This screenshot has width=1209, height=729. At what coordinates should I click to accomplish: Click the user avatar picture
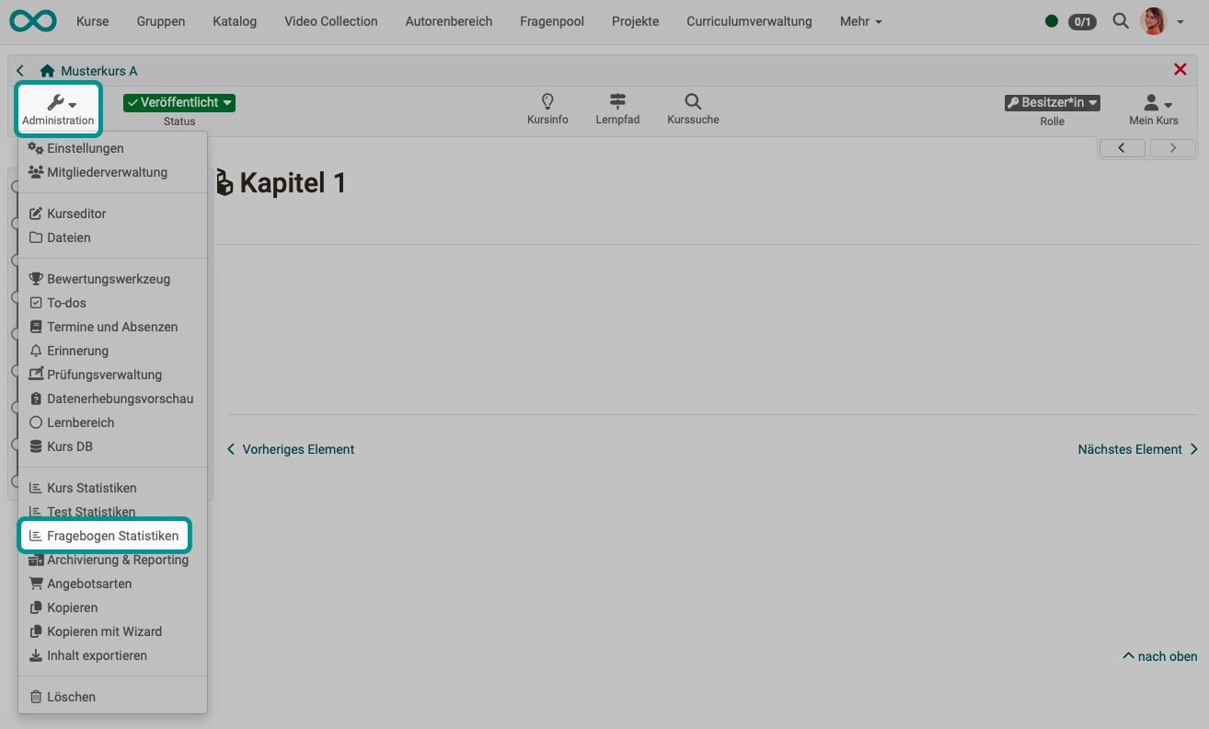1153,20
